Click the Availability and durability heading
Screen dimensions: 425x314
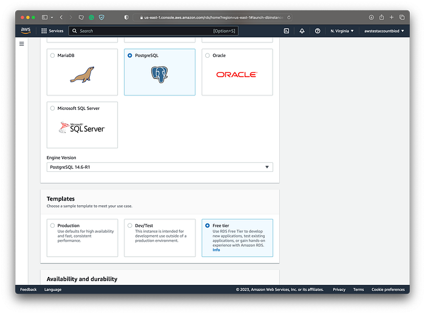pyautogui.click(x=82, y=279)
